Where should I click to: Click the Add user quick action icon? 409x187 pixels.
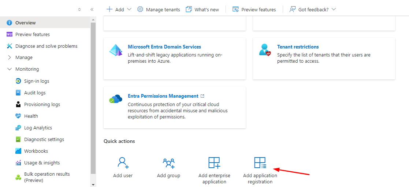coord(123,163)
